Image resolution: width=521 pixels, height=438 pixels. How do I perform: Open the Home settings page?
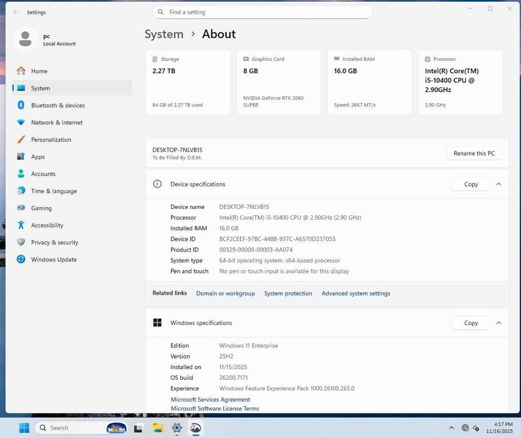click(72, 71)
